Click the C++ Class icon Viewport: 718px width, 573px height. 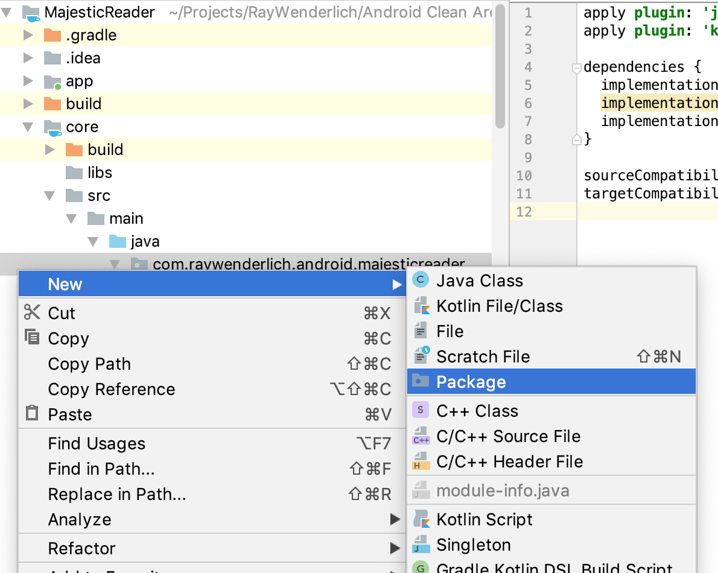click(421, 410)
